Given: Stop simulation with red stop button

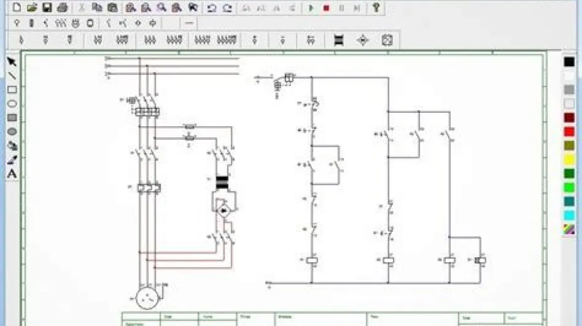Looking at the screenshot, I should (326, 8).
